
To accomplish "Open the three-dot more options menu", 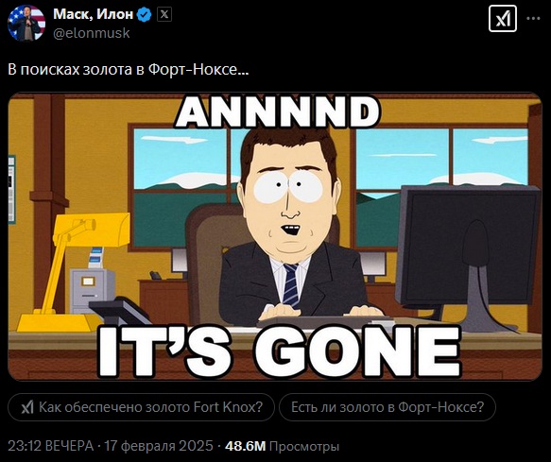I will pyautogui.click(x=533, y=19).
